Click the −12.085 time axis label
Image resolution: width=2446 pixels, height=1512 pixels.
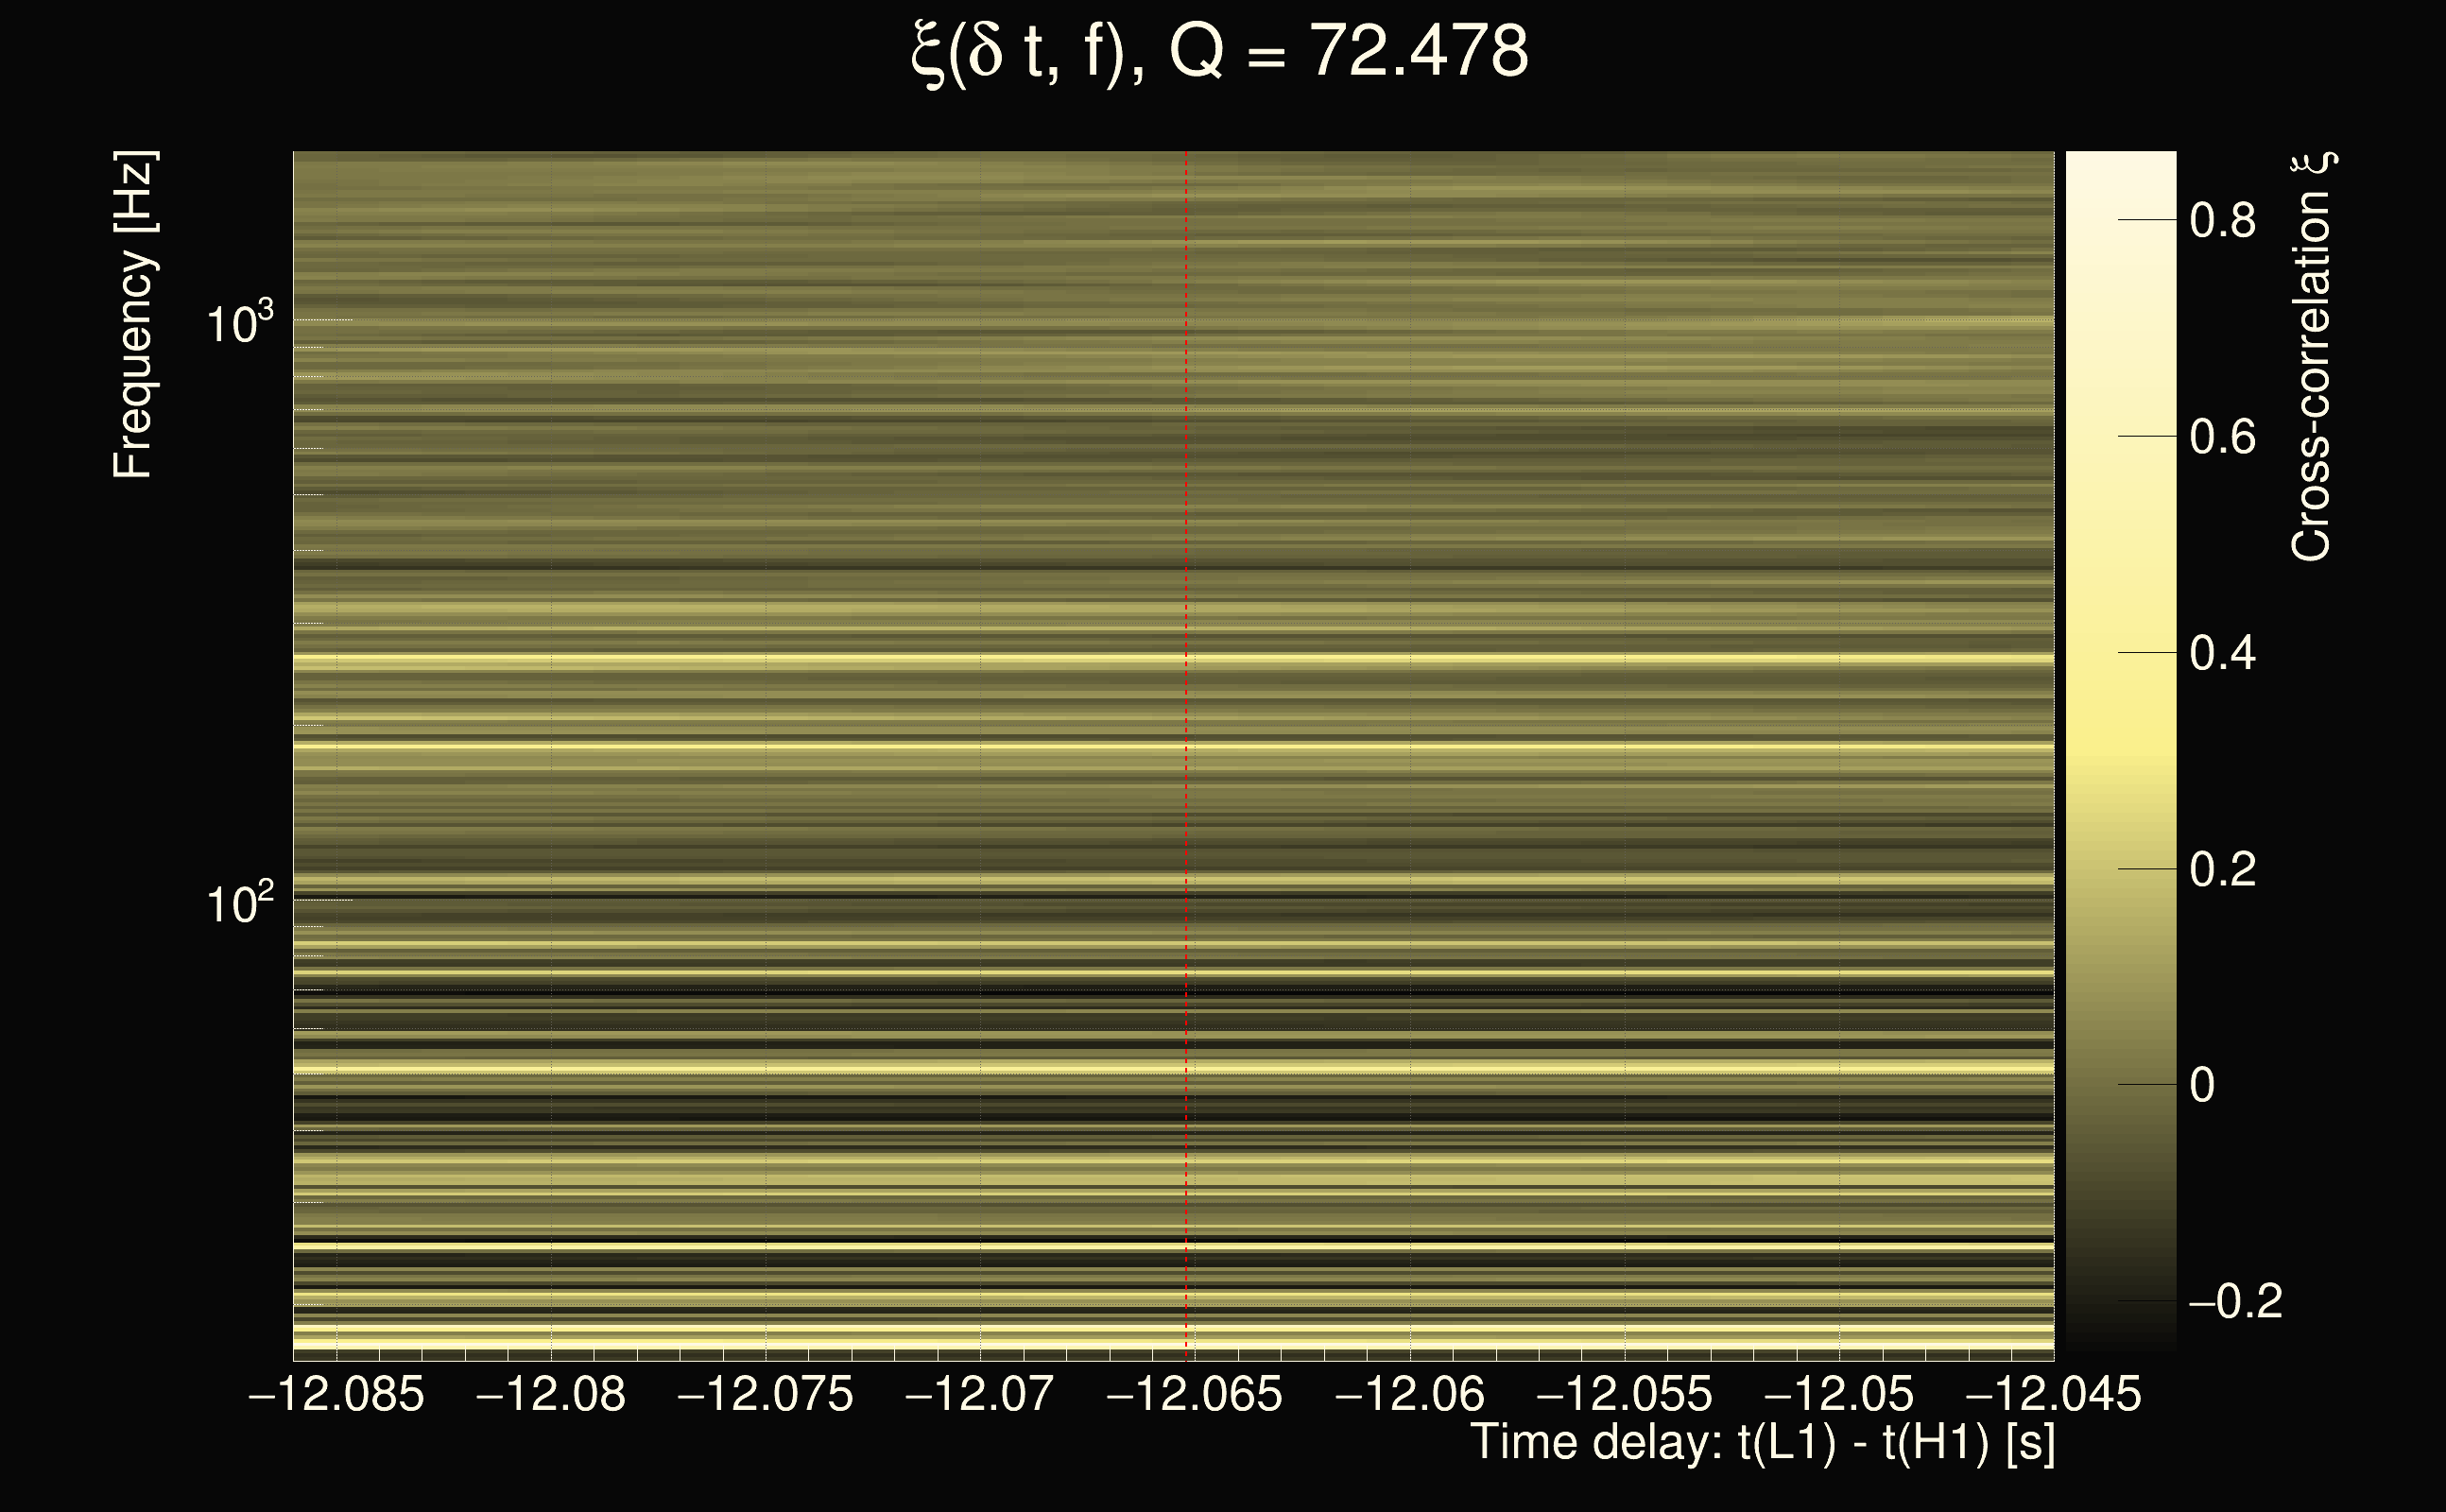click(x=336, y=1394)
